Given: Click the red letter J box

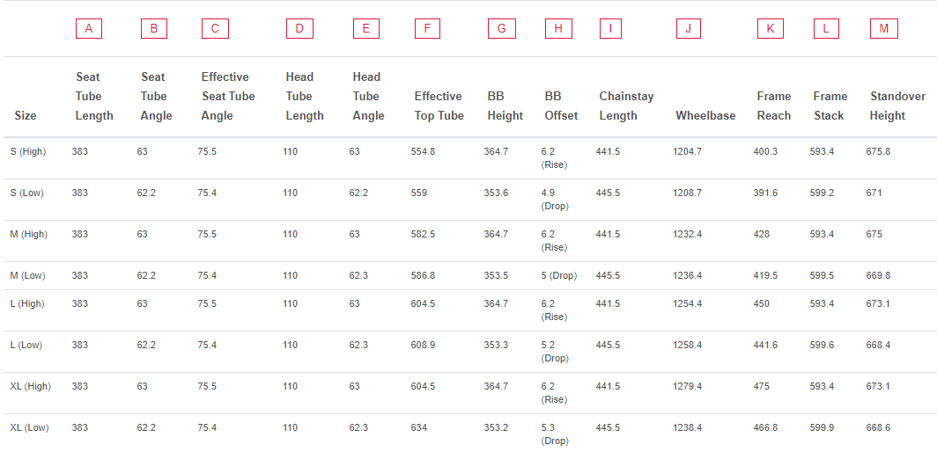Looking at the screenshot, I should (690, 29).
